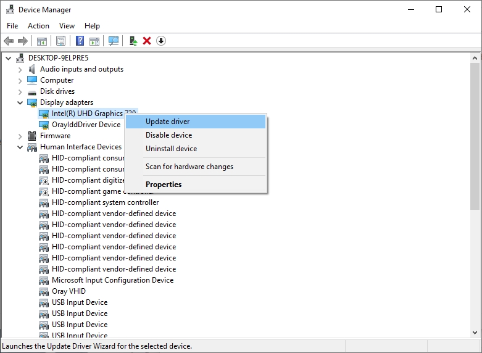Click the Back arrow in the toolbar
The width and height of the screenshot is (482, 353).
[x=9, y=41]
